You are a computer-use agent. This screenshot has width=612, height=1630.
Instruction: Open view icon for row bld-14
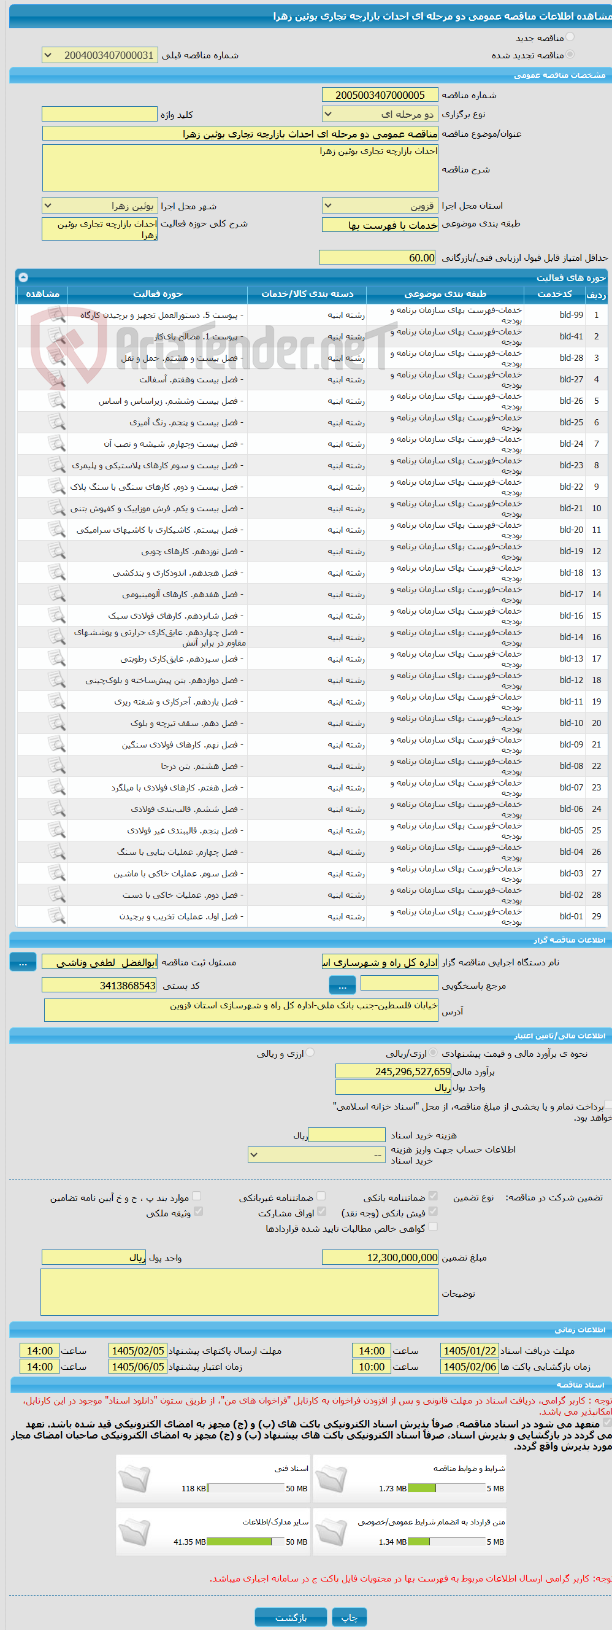(57, 637)
